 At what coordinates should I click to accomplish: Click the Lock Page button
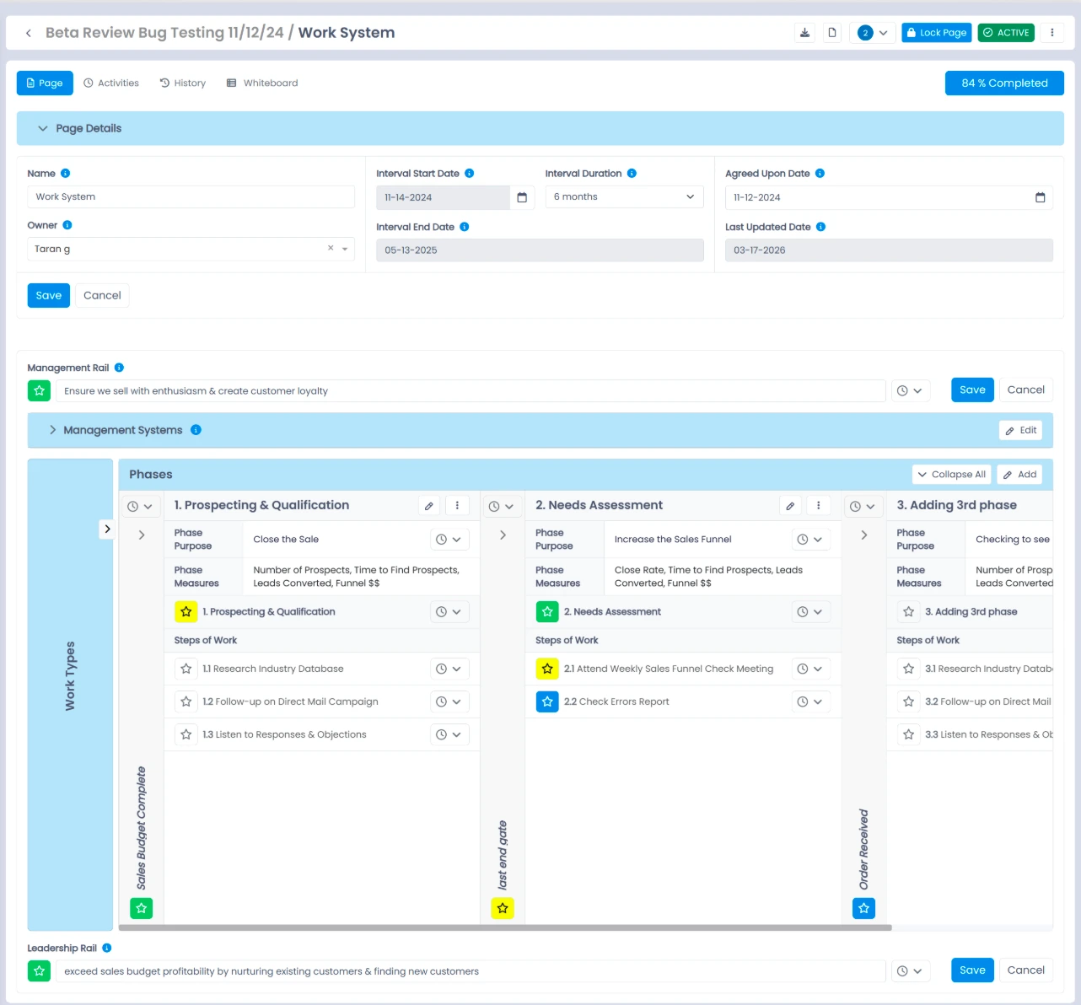click(936, 33)
